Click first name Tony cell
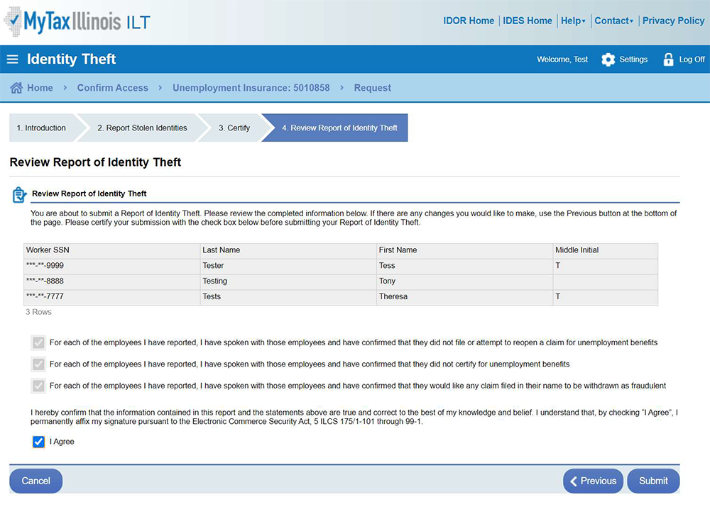Screen dimensions: 710x509 (464, 281)
